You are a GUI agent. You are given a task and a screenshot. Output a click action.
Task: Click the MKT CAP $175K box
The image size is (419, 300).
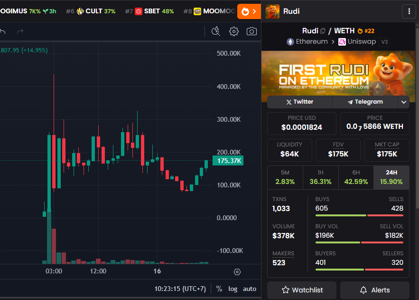click(387, 150)
